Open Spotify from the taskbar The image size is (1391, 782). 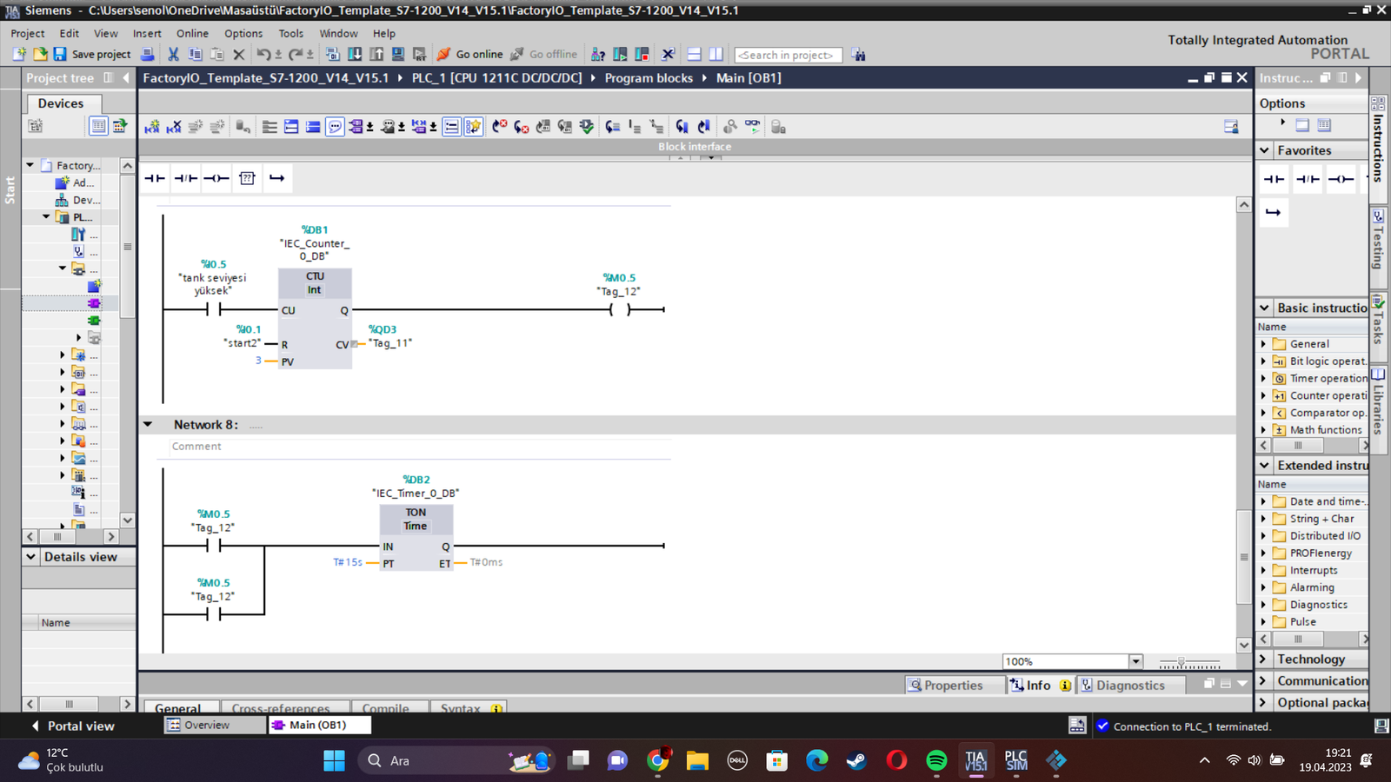coord(936,761)
